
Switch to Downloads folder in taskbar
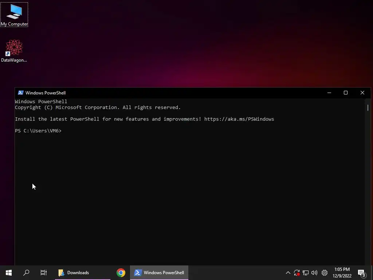tap(83, 273)
